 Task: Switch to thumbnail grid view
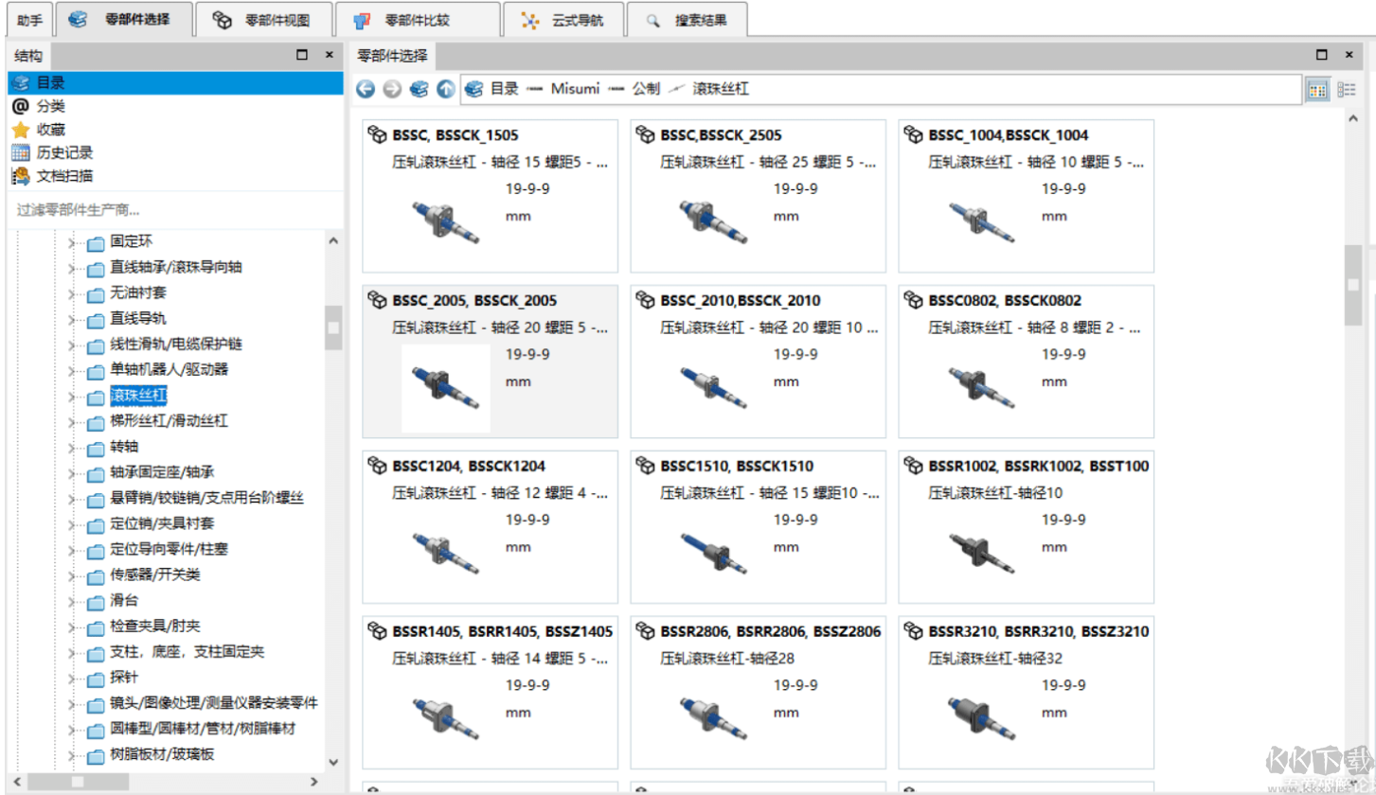[x=1317, y=90]
